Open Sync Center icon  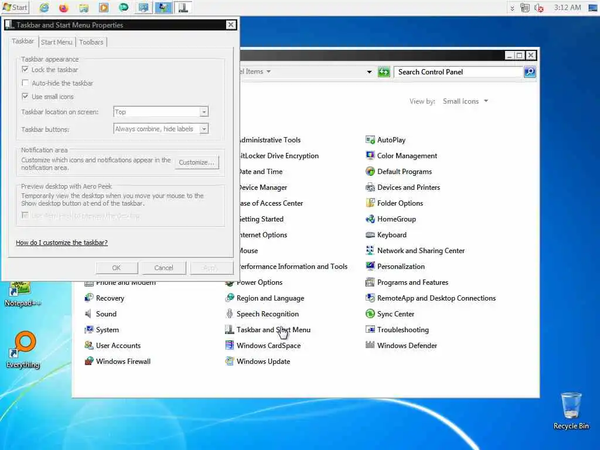click(370, 314)
